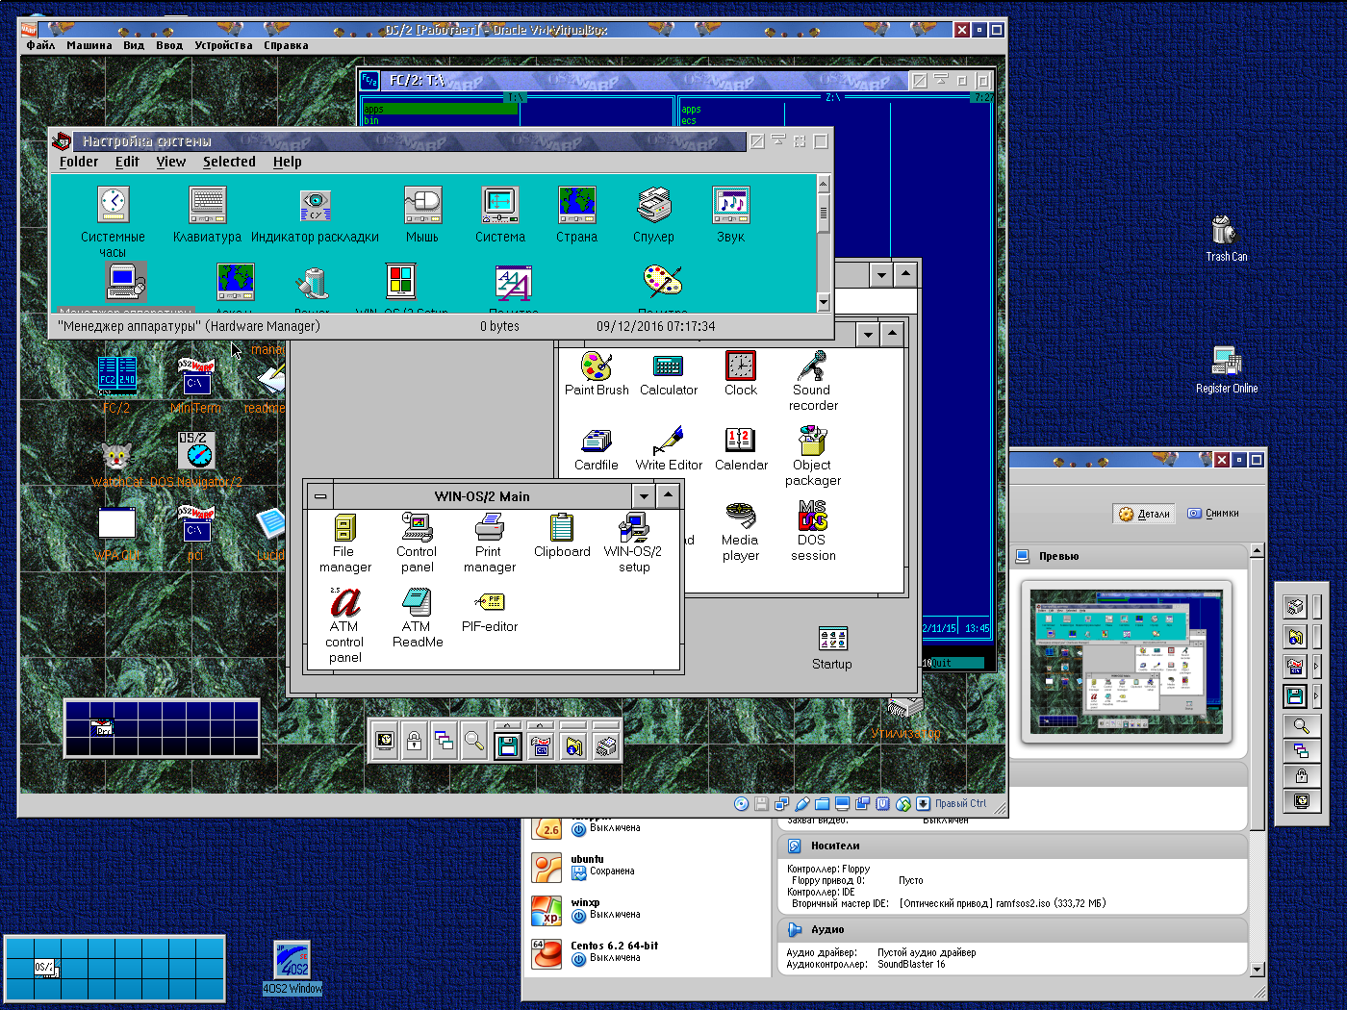The height and width of the screenshot is (1010, 1347).
Task: Click the Детали button
Action: [x=1144, y=514]
